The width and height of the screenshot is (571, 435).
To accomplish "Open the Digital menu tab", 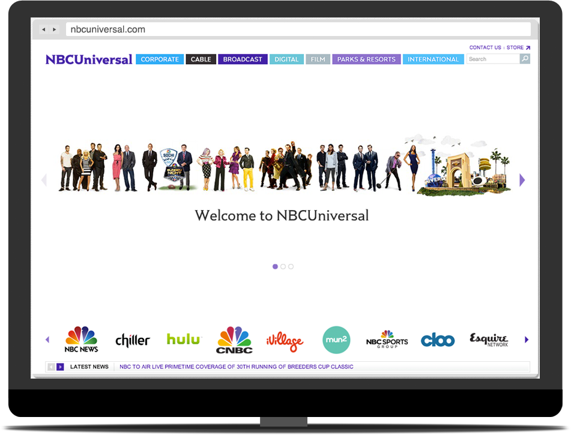I will [x=286, y=59].
